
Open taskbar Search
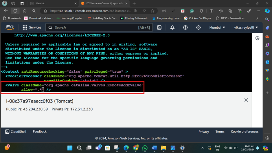pos(80,148)
